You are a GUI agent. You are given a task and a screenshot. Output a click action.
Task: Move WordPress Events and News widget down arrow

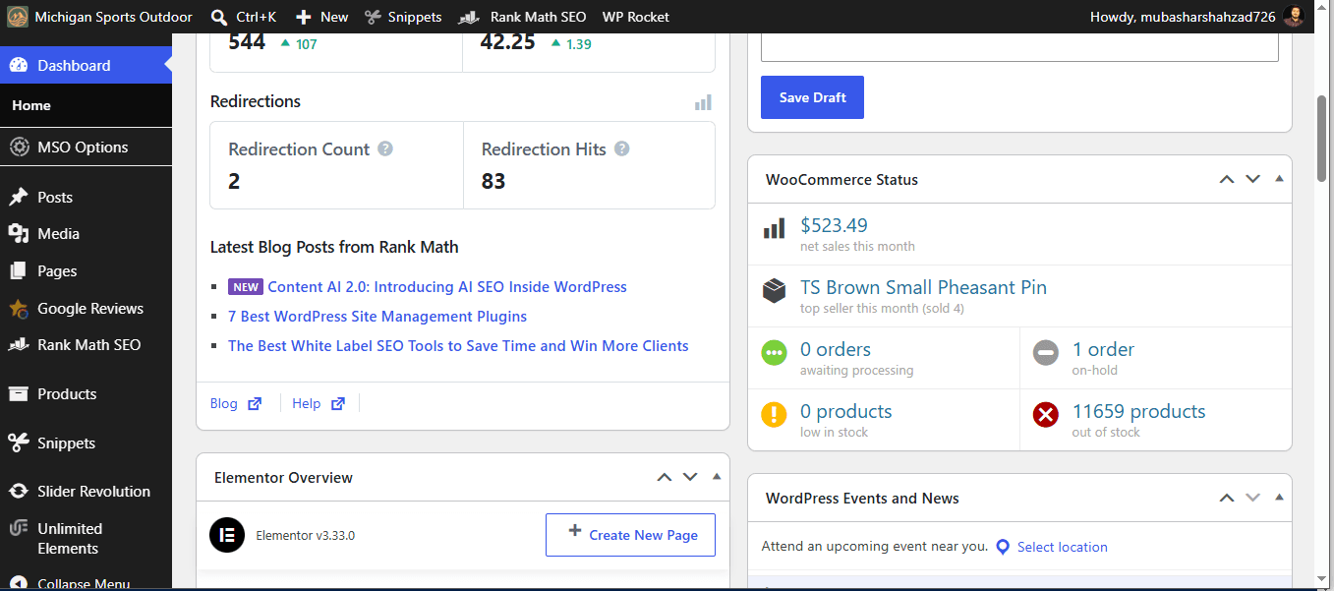pos(1252,498)
